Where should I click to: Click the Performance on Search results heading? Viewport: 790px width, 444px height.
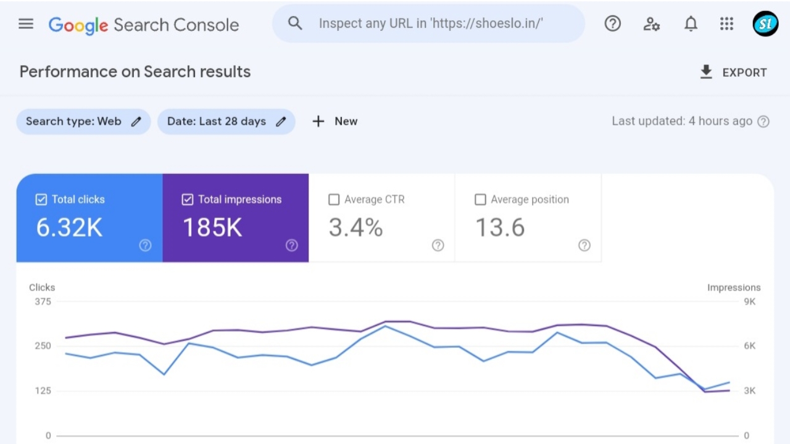click(x=135, y=72)
